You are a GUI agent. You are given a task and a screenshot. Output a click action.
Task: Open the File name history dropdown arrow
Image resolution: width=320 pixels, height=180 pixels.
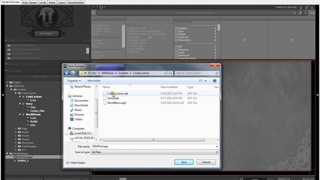coord(216,146)
